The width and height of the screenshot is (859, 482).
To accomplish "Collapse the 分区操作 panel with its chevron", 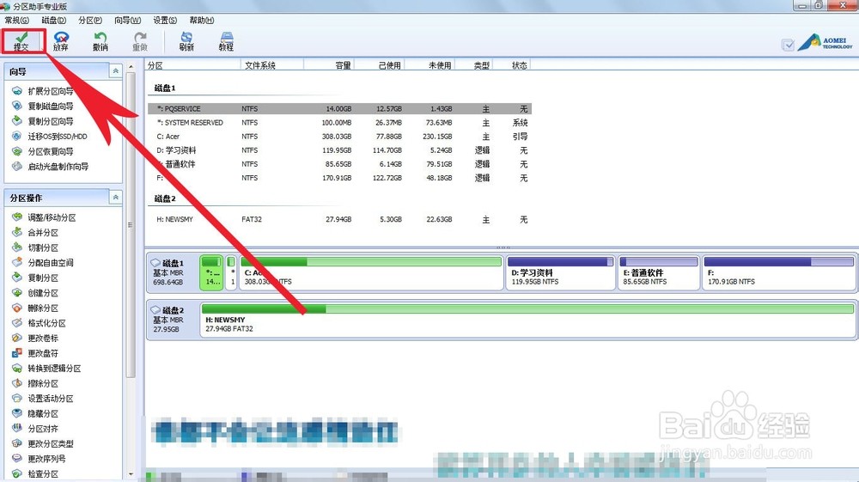I will (116, 198).
